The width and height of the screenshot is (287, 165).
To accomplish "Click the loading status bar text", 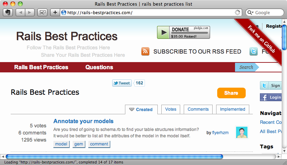I will [x=64, y=162].
